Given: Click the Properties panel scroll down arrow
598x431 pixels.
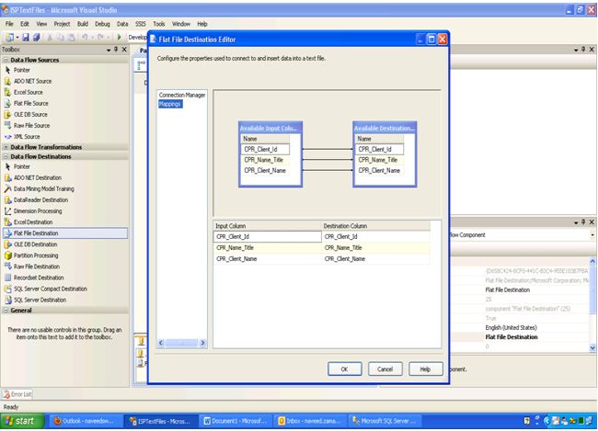Looking at the screenshot, I should 592,347.
